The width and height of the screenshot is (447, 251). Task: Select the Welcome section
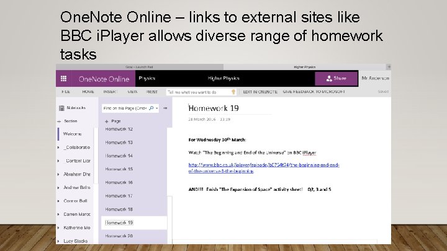coord(73,134)
